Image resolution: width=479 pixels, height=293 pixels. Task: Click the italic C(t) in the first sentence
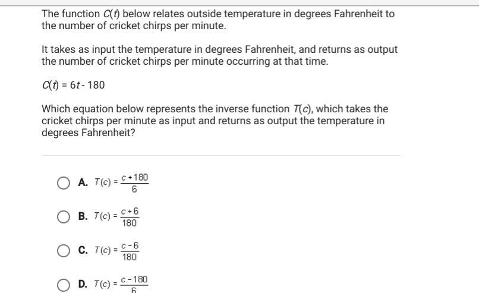(111, 14)
